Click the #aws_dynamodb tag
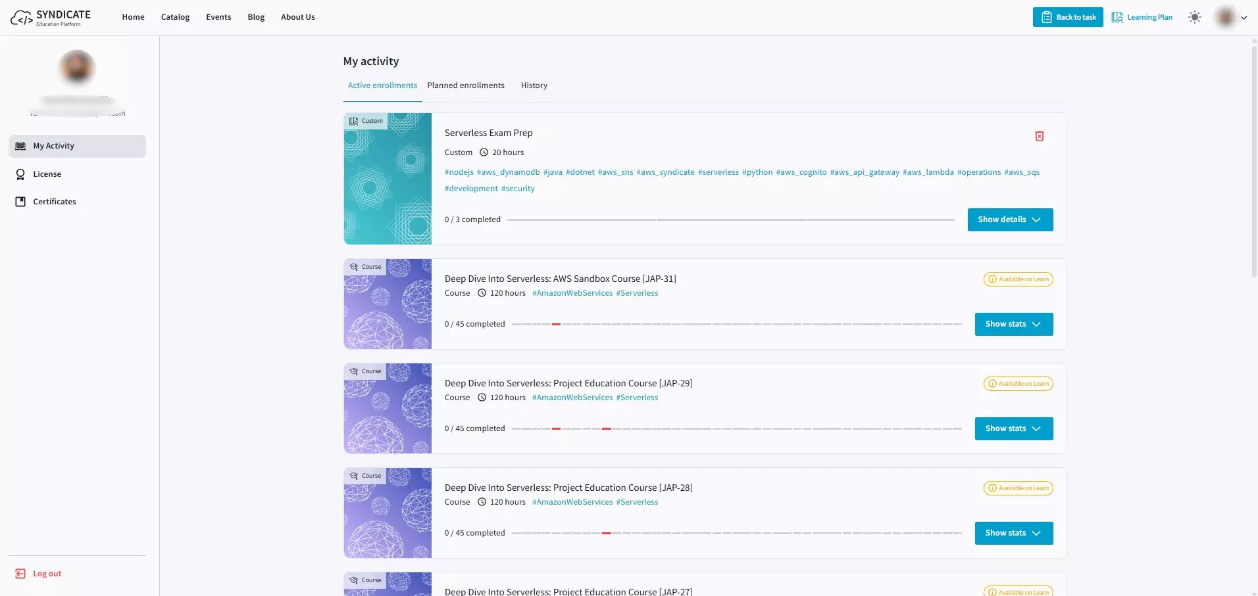 pyautogui.click(x=509, y=172)
